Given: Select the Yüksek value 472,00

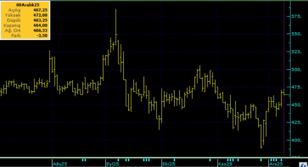Looking at the screenshot, I should (40, 15).
